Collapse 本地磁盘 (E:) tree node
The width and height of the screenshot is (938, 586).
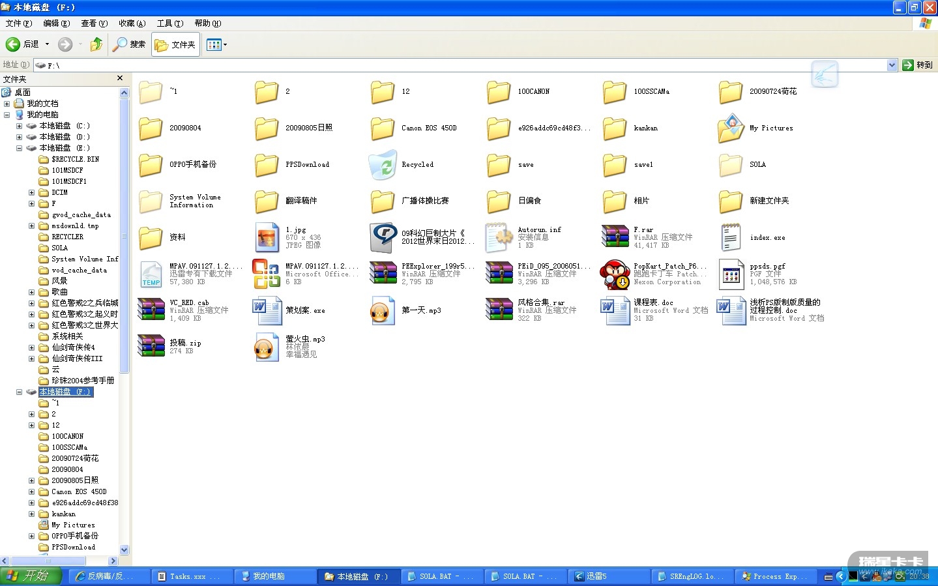coord(20,148)
